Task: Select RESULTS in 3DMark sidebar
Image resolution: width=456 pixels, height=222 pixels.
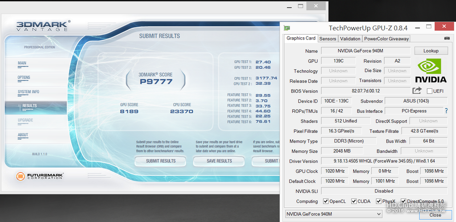Action: tap(36, 107)
